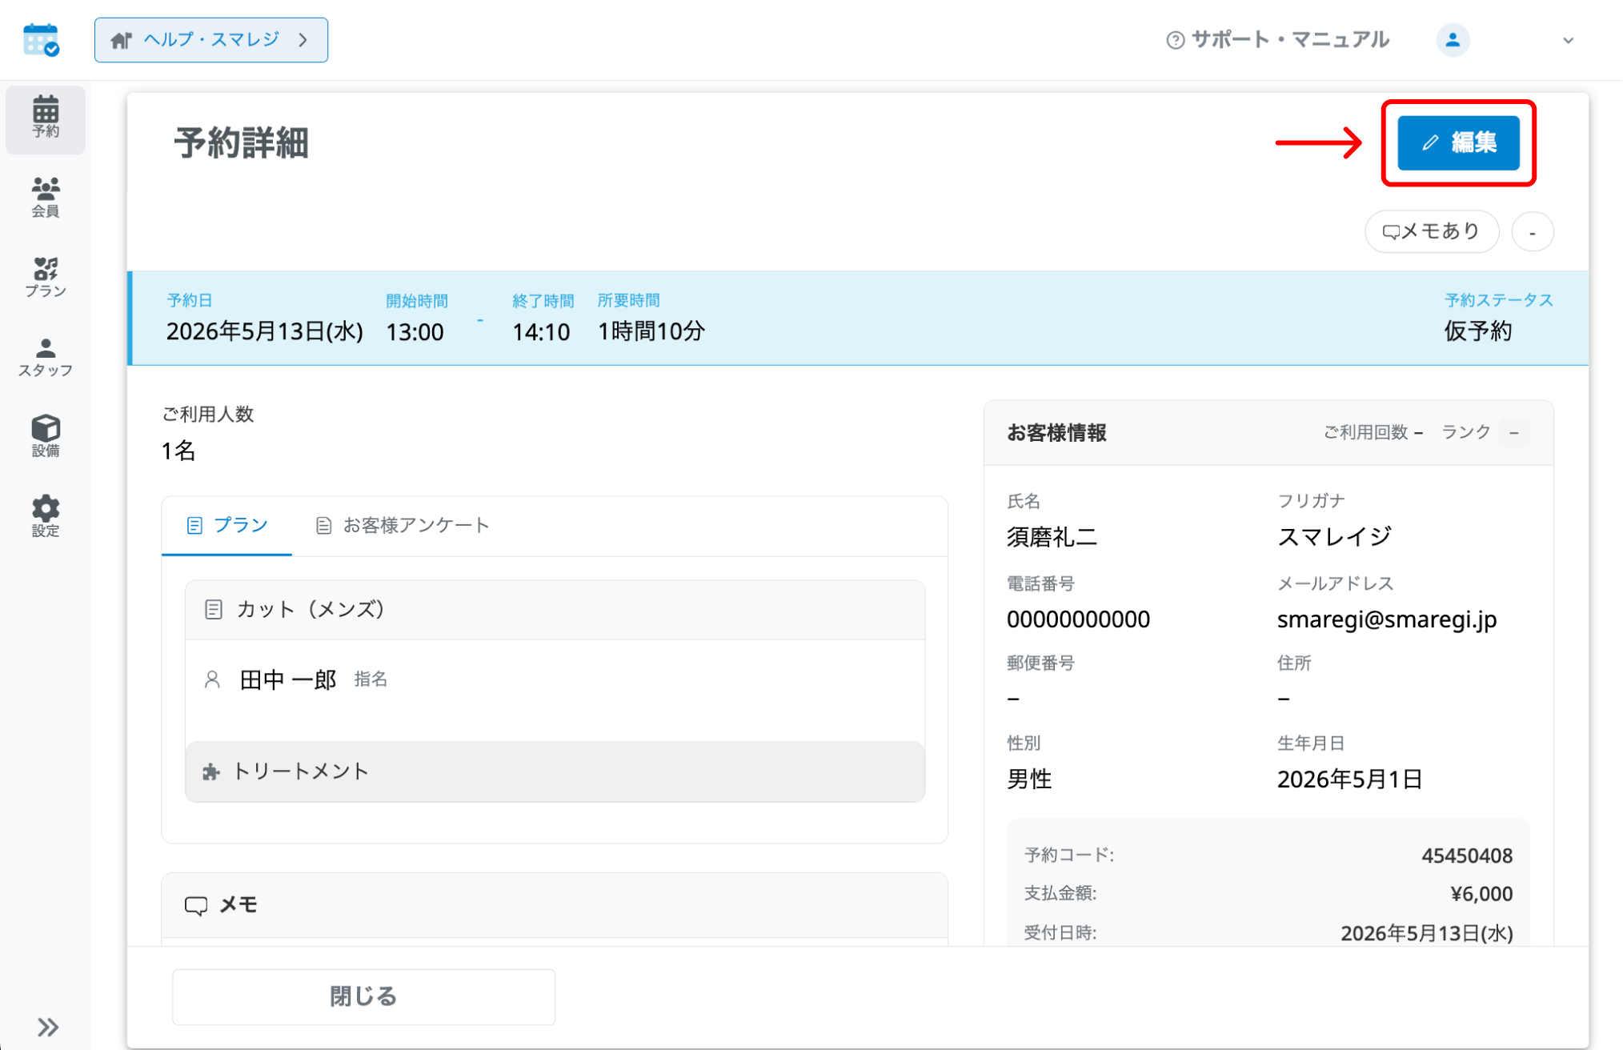Click the トリートメント option row
Viewport: 1623px width, 1050px height.
pyautogui.click(x=555, y=771)
